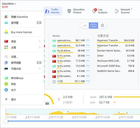The width and height of the screenshot is (140, 128).
Task: Click the red X 退出 icon
Action: 6,99
